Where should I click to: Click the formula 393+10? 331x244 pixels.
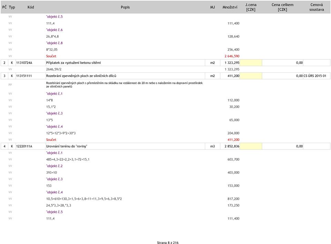click(51, 172)
